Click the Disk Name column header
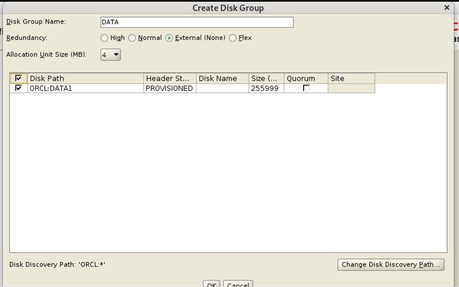This screenshot has height=287, width=459. tap(222, 78)
